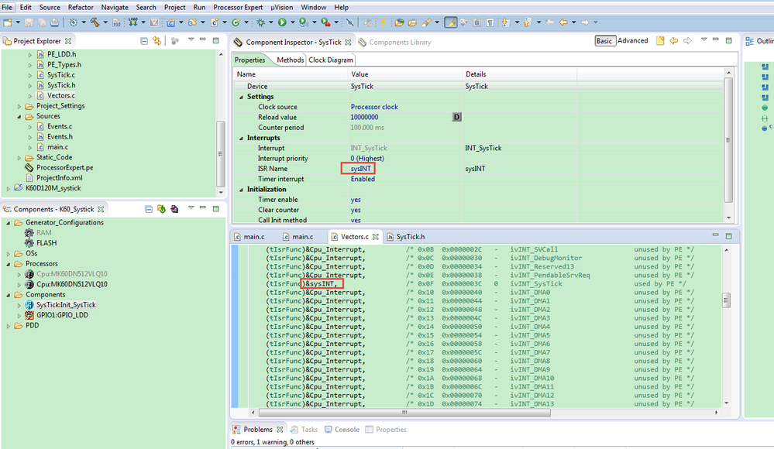Open the Console tab
774x449 pixels.
[342, 430]
